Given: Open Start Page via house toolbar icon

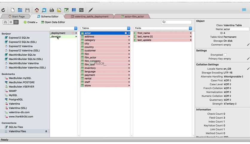Looking at the screenshot, I should tap(37, 10).
